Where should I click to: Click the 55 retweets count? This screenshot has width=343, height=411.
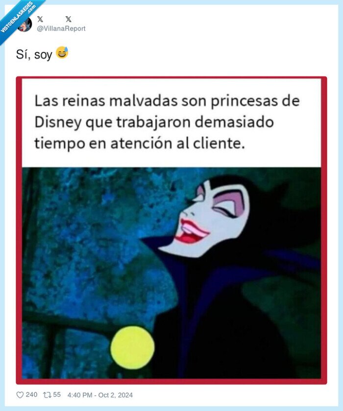(x=57, y=395)
